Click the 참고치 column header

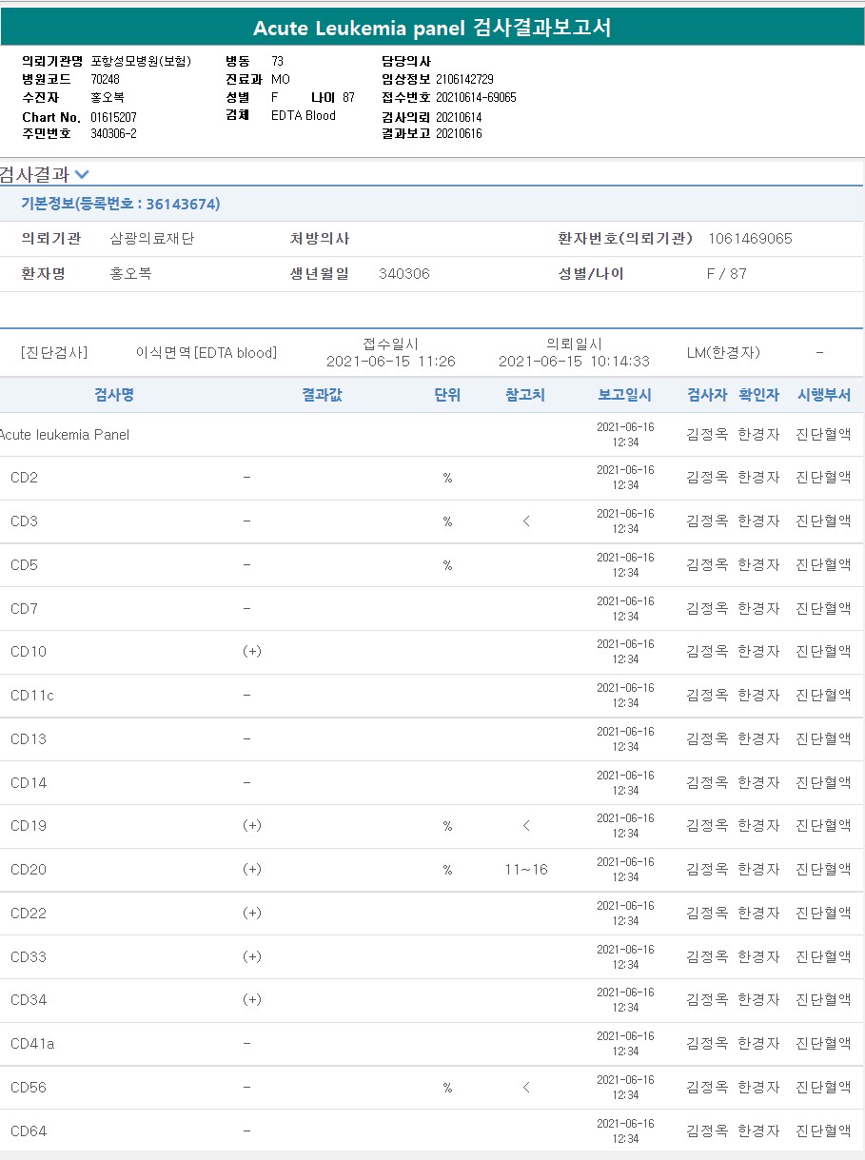point(525,395)
